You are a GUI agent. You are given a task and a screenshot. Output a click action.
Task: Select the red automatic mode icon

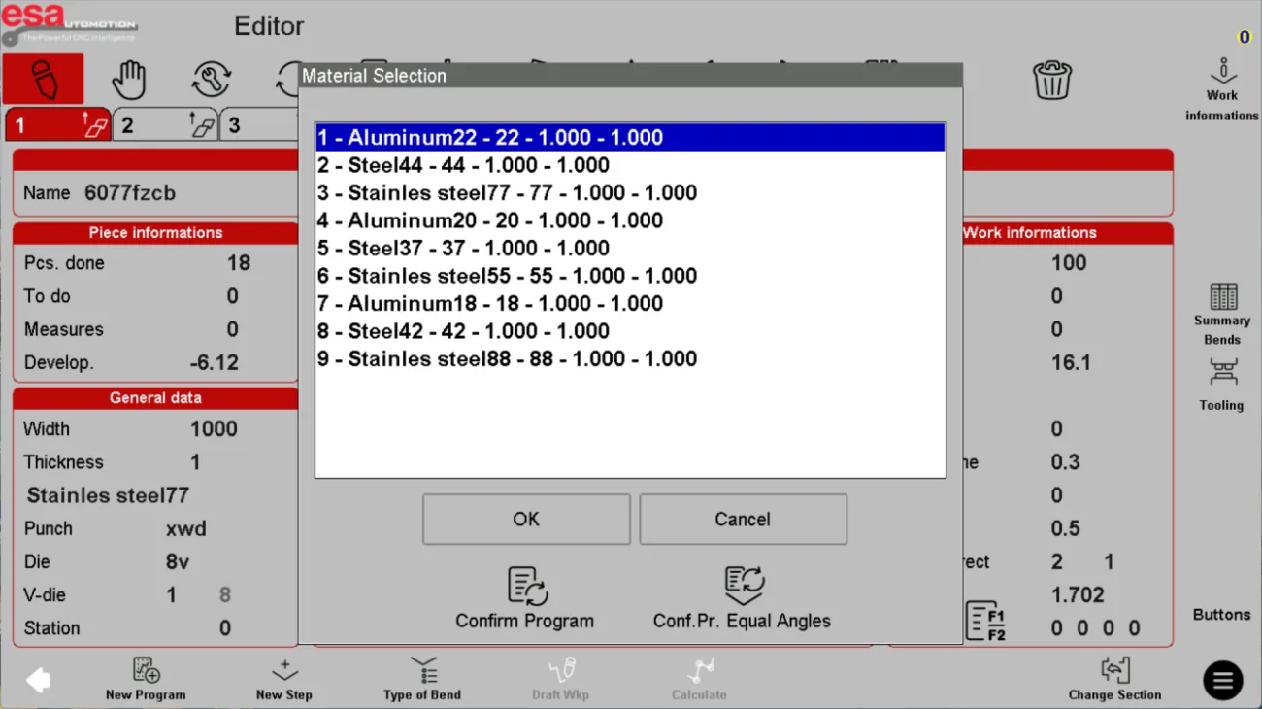pyautogui.click(x=43, y=79)
